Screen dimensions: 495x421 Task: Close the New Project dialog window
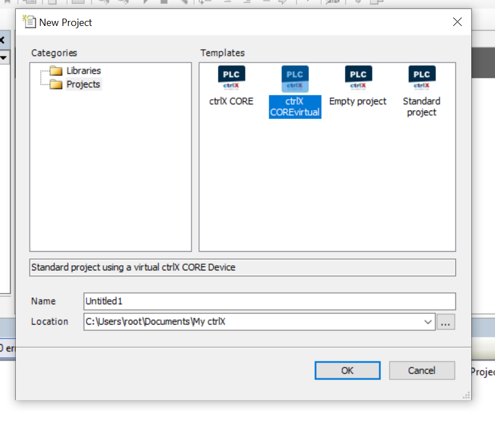(x=457, y=22)
